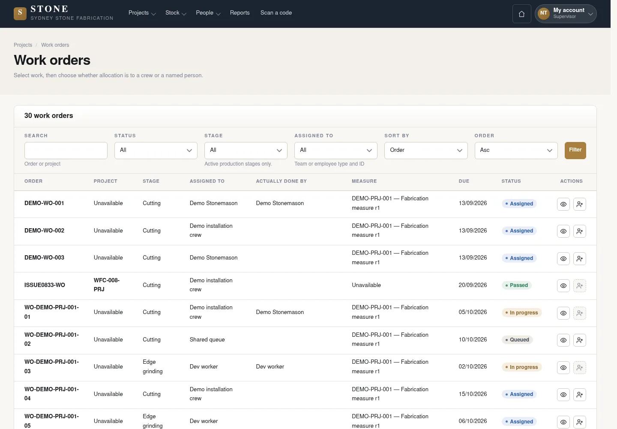Click the STONE logo badge
617x429 pixels.
click(20, 14)
